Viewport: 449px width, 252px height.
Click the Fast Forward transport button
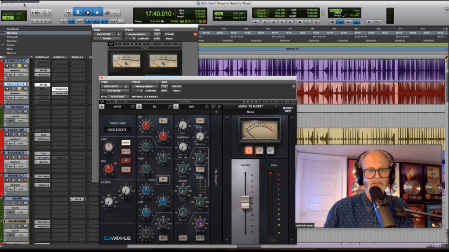[x=282, y=22]
